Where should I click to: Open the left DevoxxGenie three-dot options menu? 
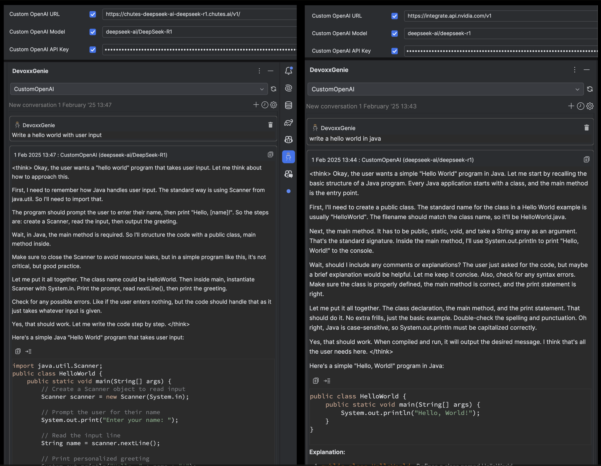[x=259, y=71]
